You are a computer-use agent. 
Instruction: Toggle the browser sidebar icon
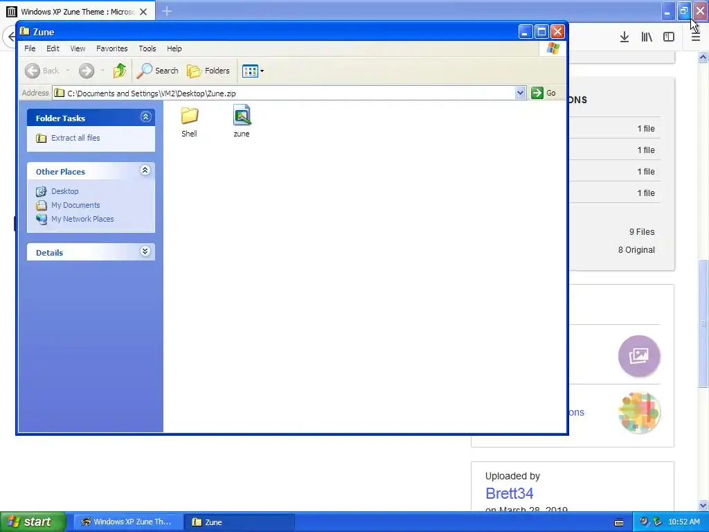pos(669,37)
